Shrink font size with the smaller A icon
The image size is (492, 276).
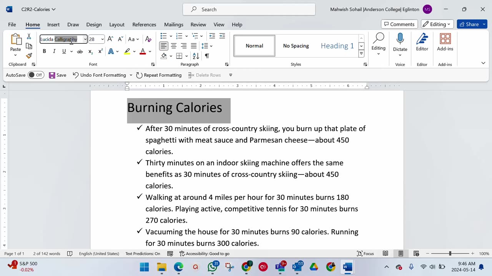coord(120,39)
